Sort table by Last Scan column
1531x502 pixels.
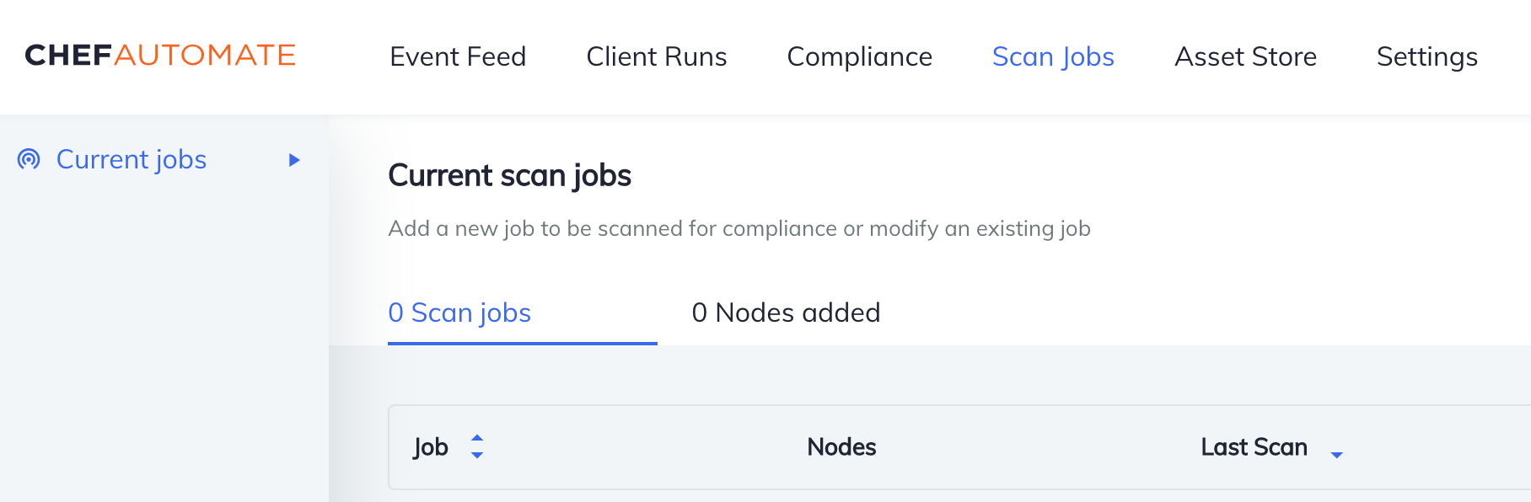(x=1254, y=447)
